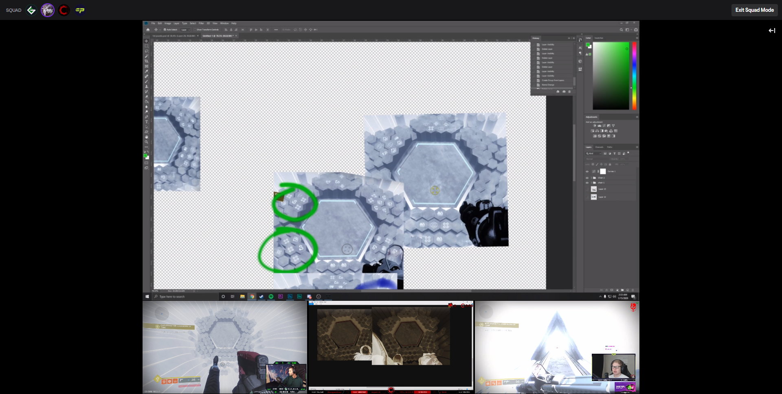
Task: Select the Brush tool
Action: (146, 81)
